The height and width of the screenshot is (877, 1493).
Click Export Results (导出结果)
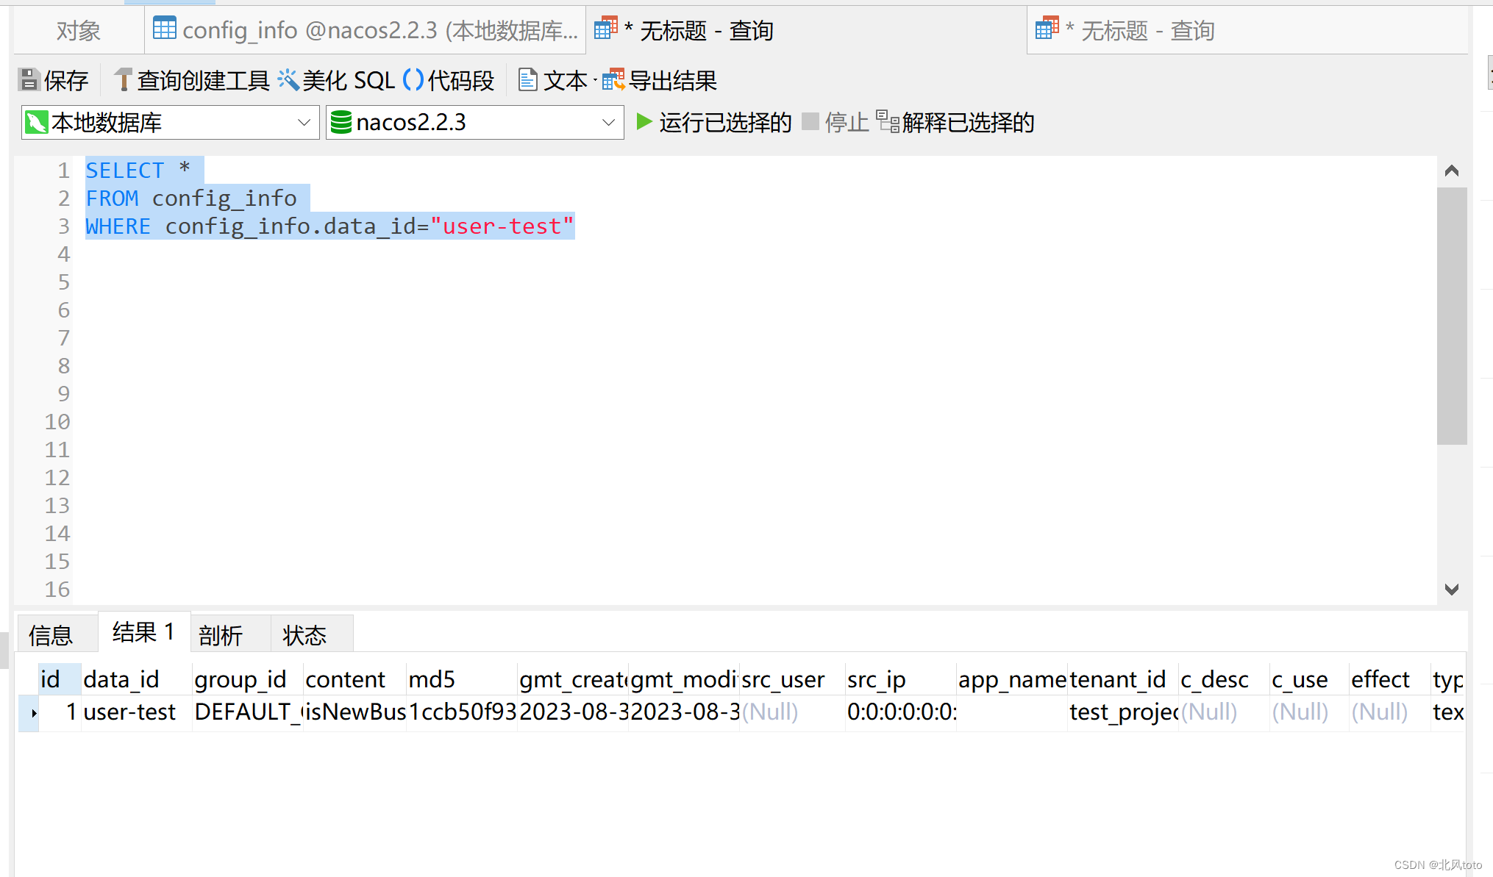(x=660, y=80)
